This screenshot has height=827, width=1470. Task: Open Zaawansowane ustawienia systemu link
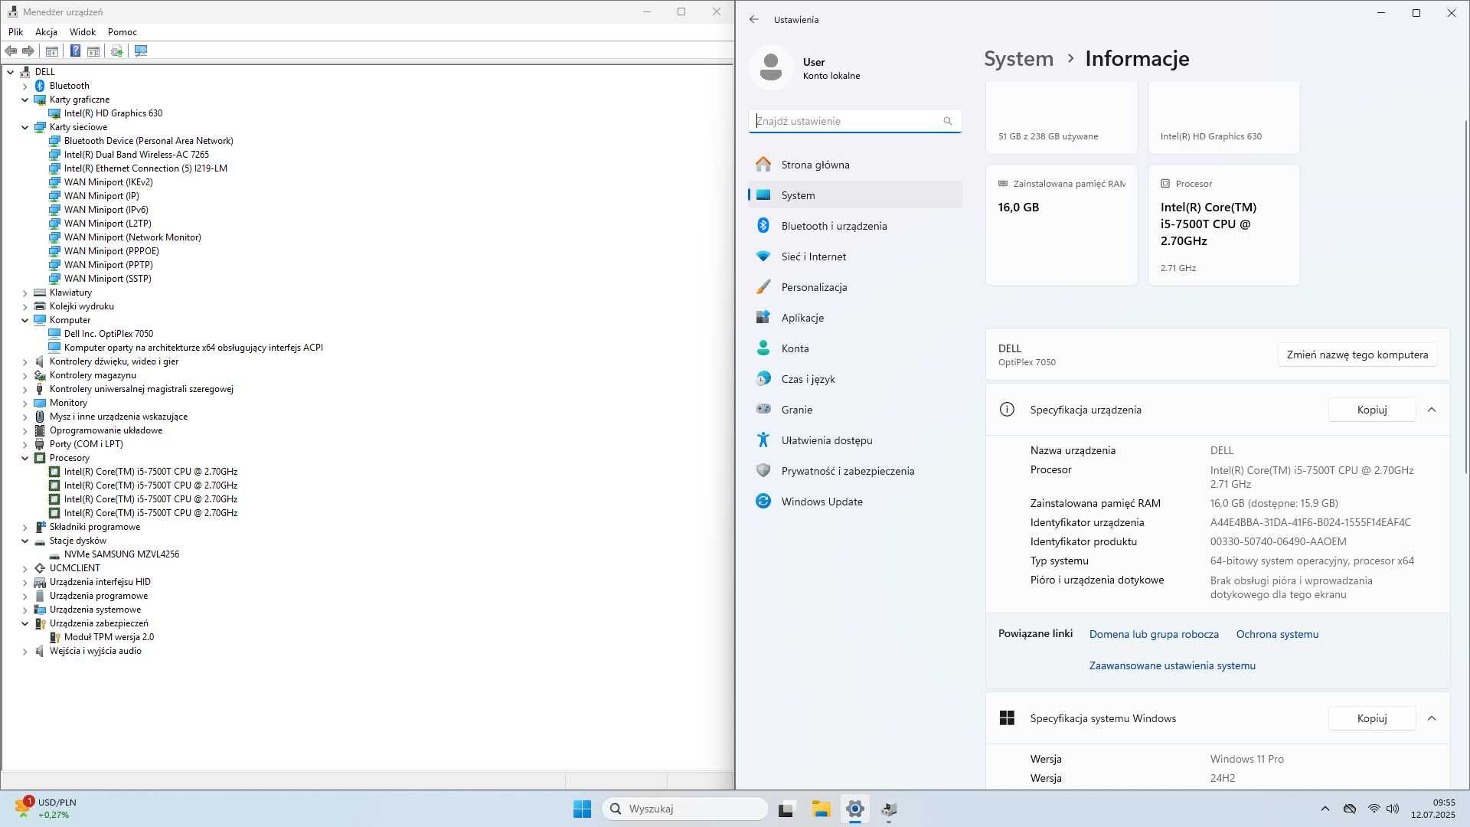[x=1172, y=665]
